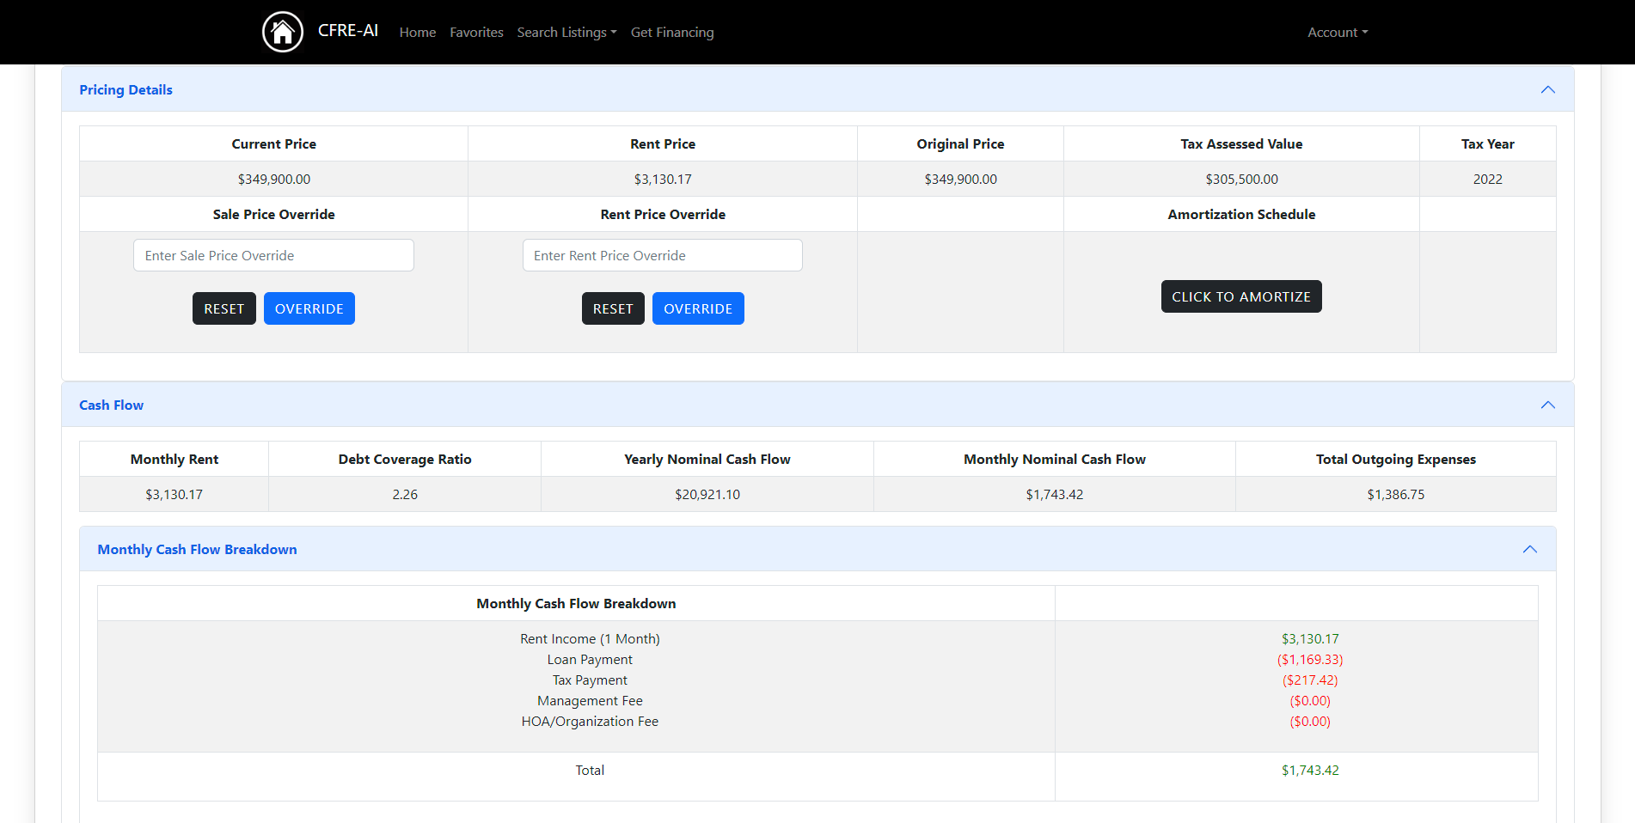Click the Monthly Cash Flow Breakdown header title
Viewport: 1635px width, 823px height.
coord(197,549)
